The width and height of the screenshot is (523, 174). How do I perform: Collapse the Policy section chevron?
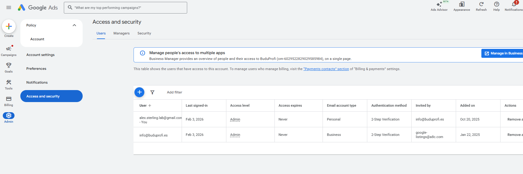click(74, 25)
